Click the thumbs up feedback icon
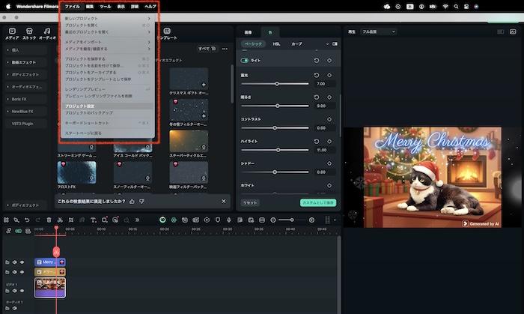The width and height of the screenshot is (524, 314). 132,201
